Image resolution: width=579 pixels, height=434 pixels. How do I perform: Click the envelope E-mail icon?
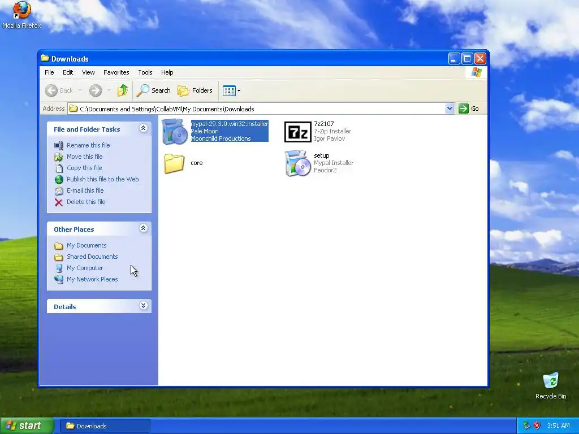click(x=59, y=191)
